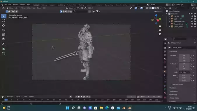Switch to the Shading workspace tab

[81, 5]
